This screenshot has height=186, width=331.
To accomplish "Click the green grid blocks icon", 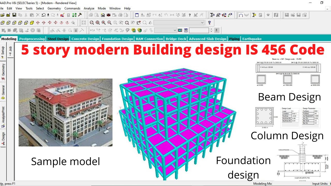I will point(74,15).
